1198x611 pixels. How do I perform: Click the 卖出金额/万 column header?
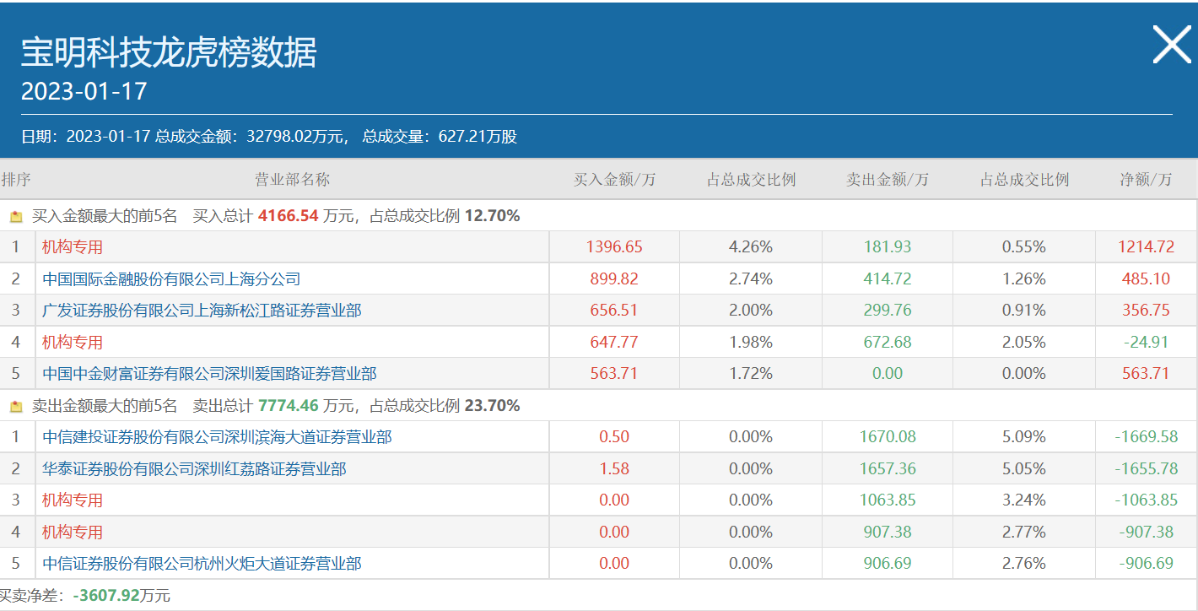coord(888,179)
